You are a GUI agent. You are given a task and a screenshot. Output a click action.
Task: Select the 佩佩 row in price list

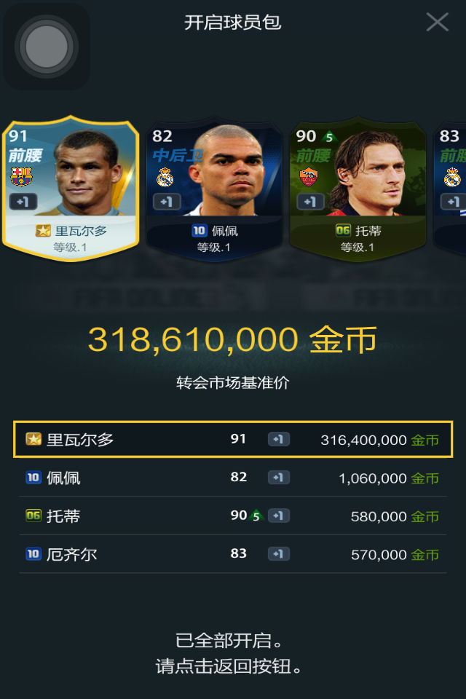click(233, 478)
